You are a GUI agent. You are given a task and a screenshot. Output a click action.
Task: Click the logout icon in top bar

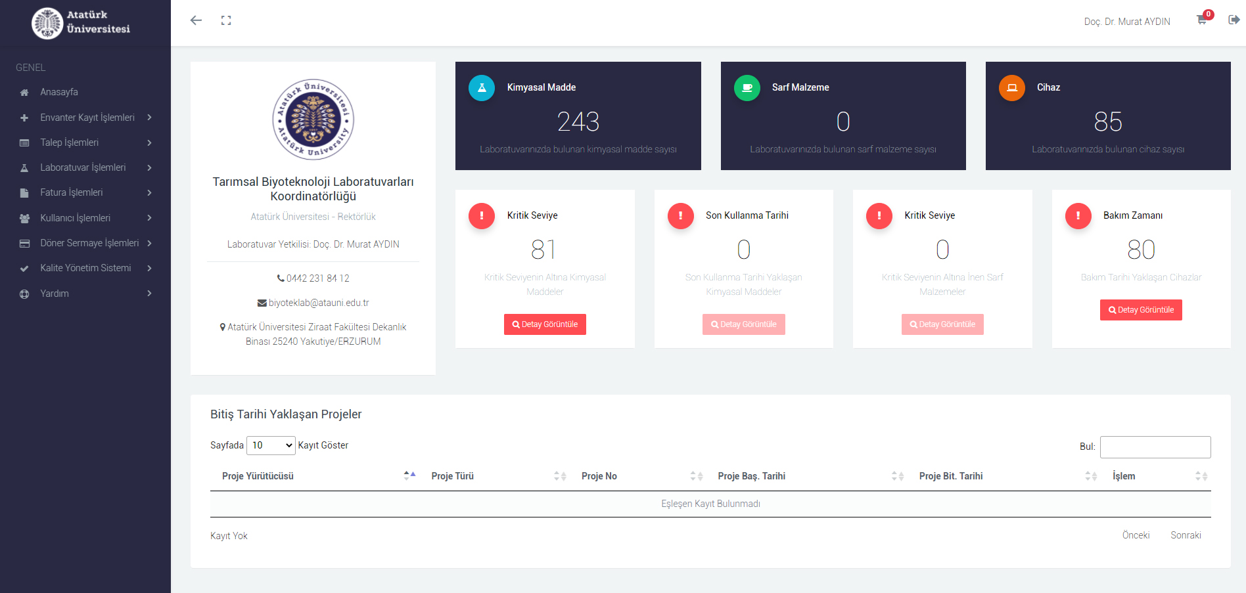(1234, 20)
